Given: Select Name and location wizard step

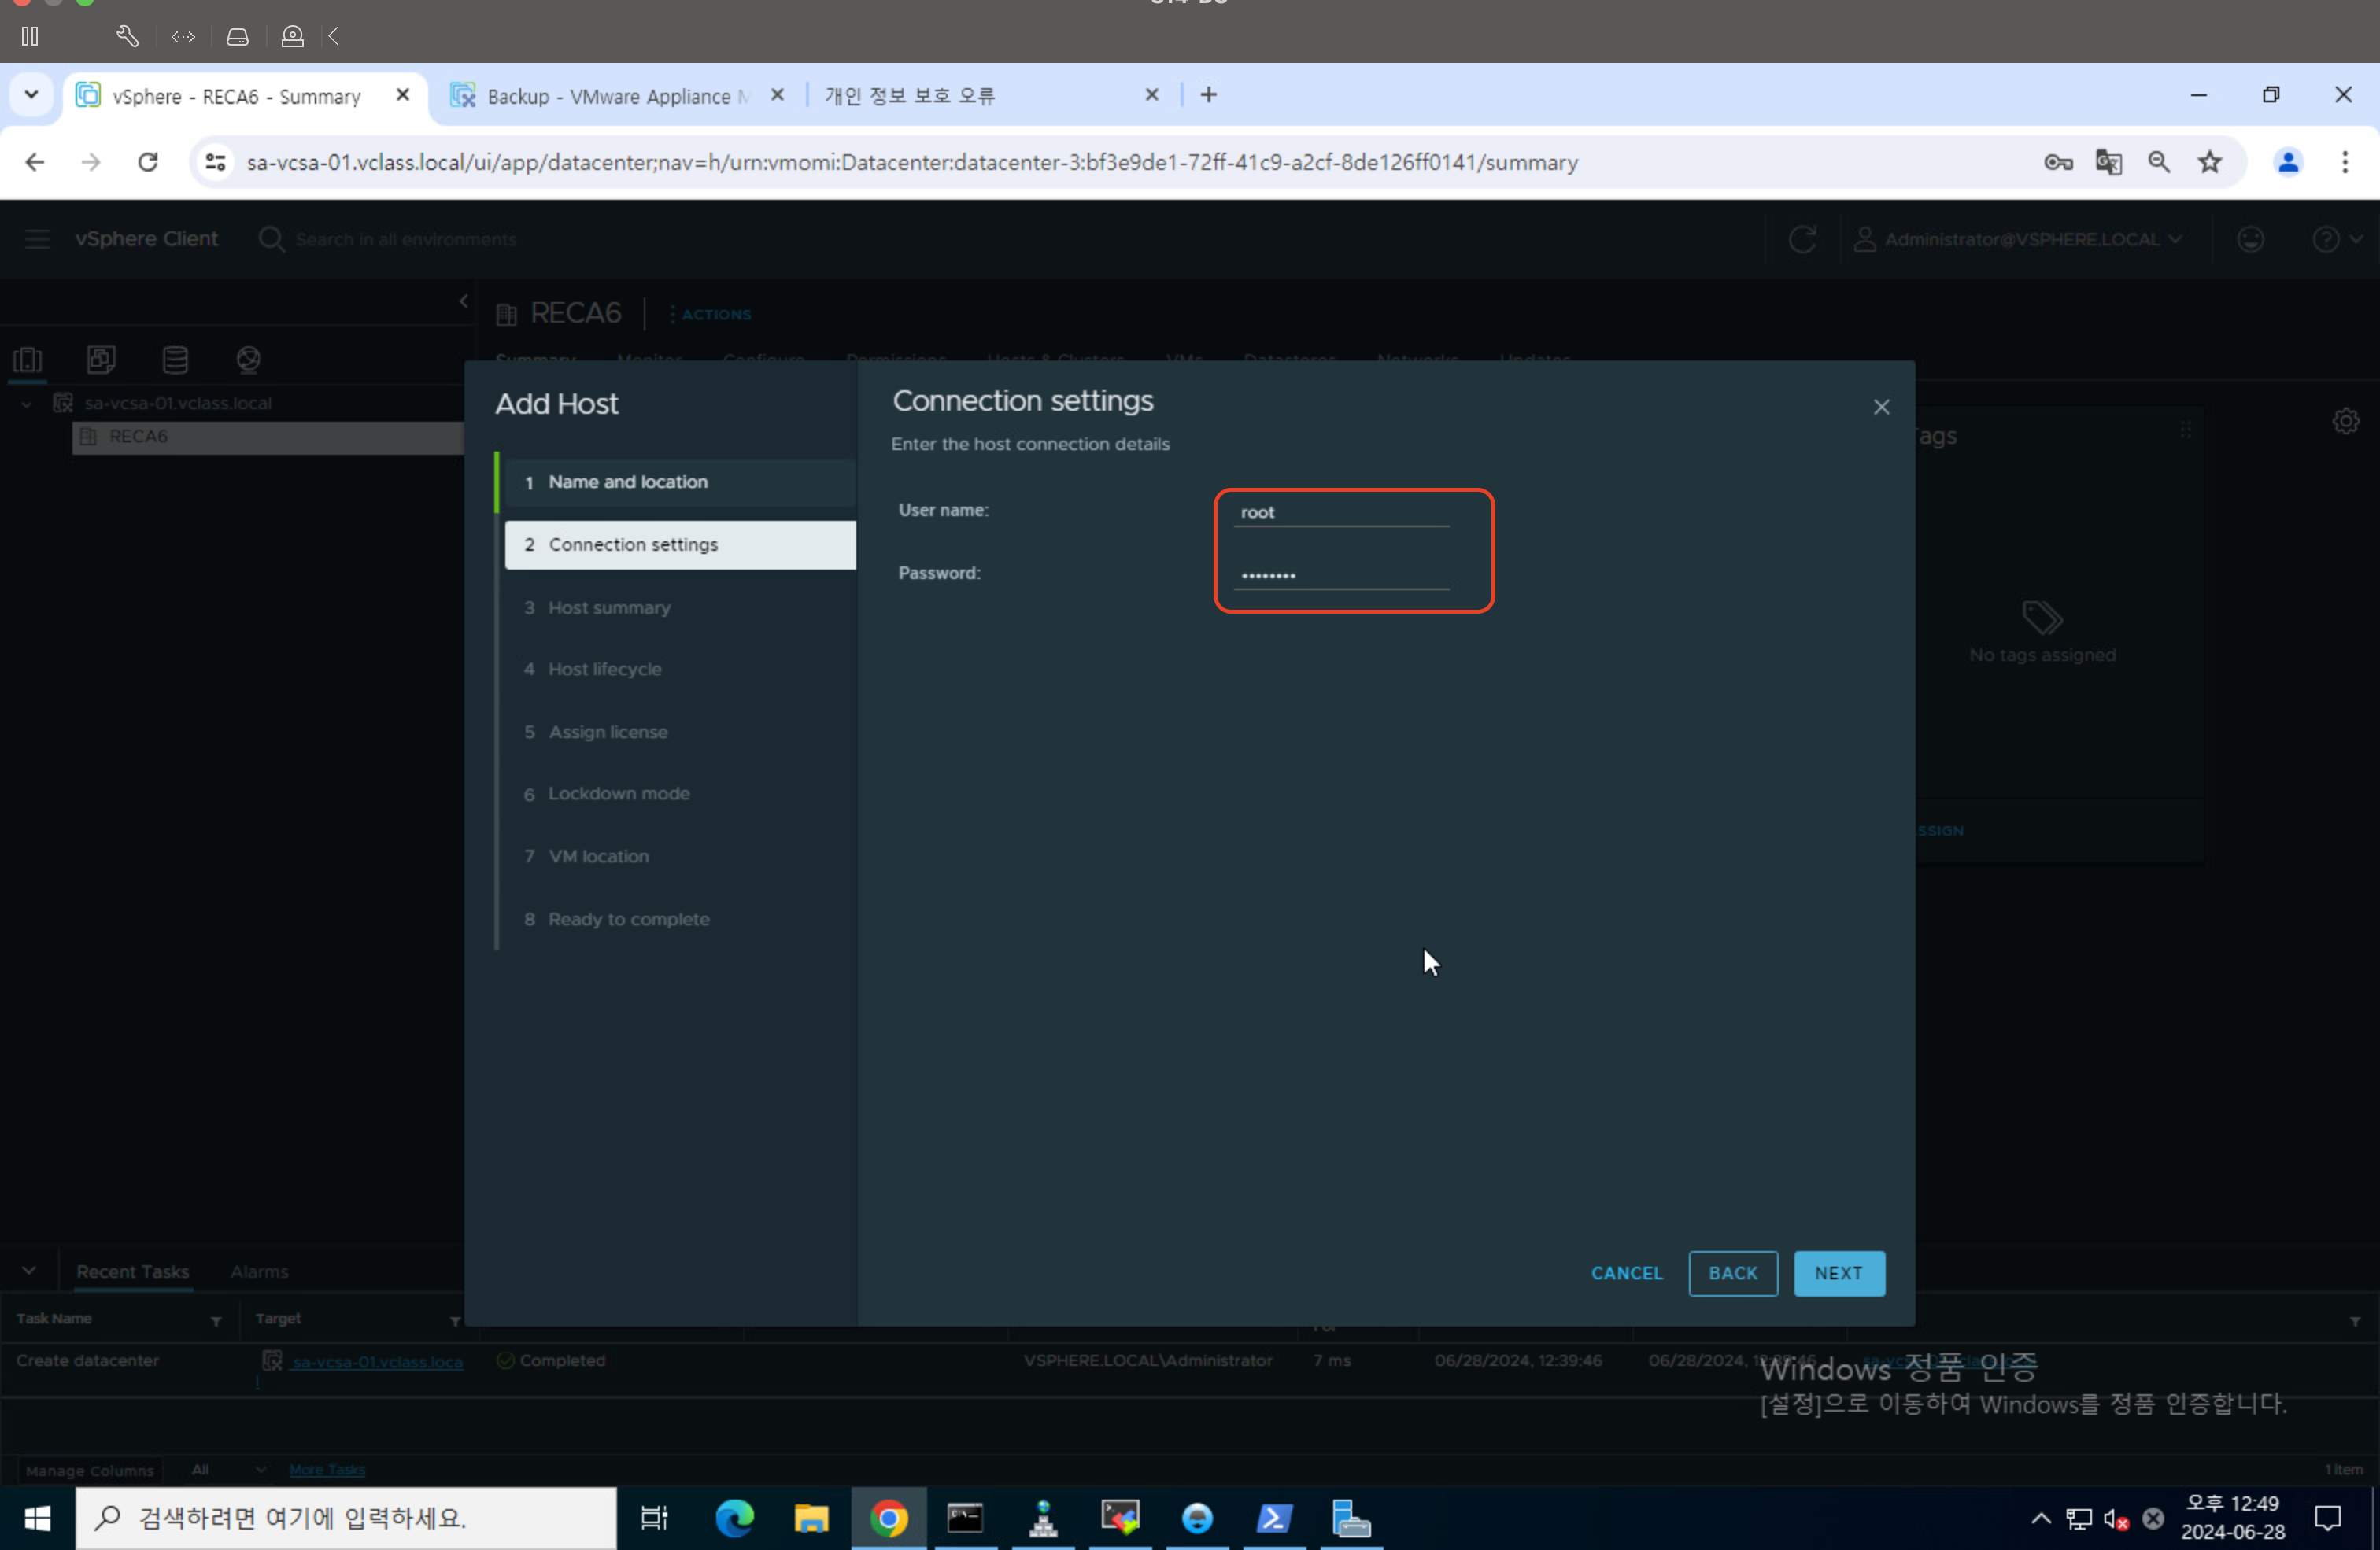Looking at the screenshot, I should (628, 482).
